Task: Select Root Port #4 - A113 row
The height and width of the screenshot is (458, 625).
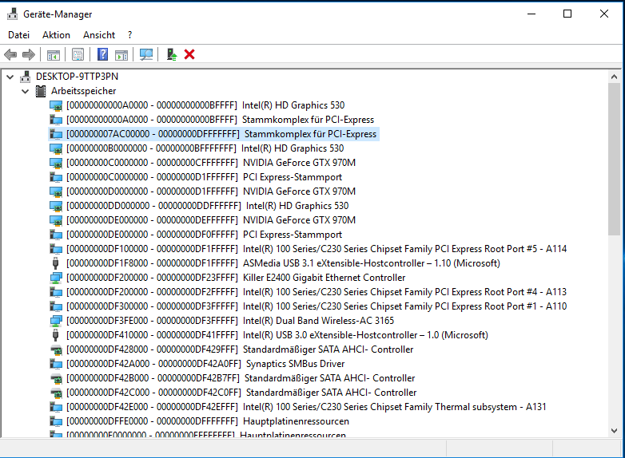Action: [316, 292]
